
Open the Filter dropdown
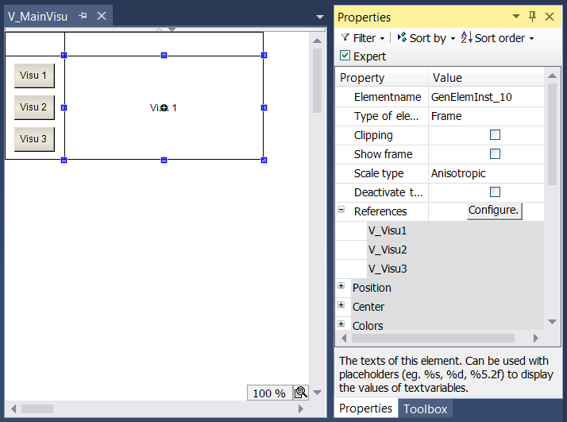pyautogui.click(x=364, y=38)
